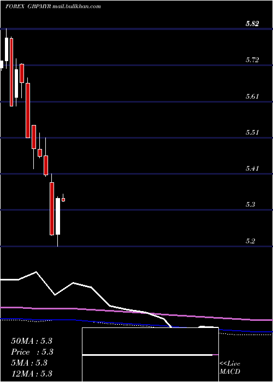Click the '<<Live MACD' label

230,367
